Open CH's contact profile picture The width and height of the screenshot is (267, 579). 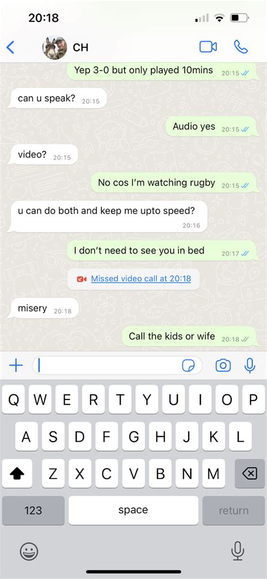[x=55, y=47]
